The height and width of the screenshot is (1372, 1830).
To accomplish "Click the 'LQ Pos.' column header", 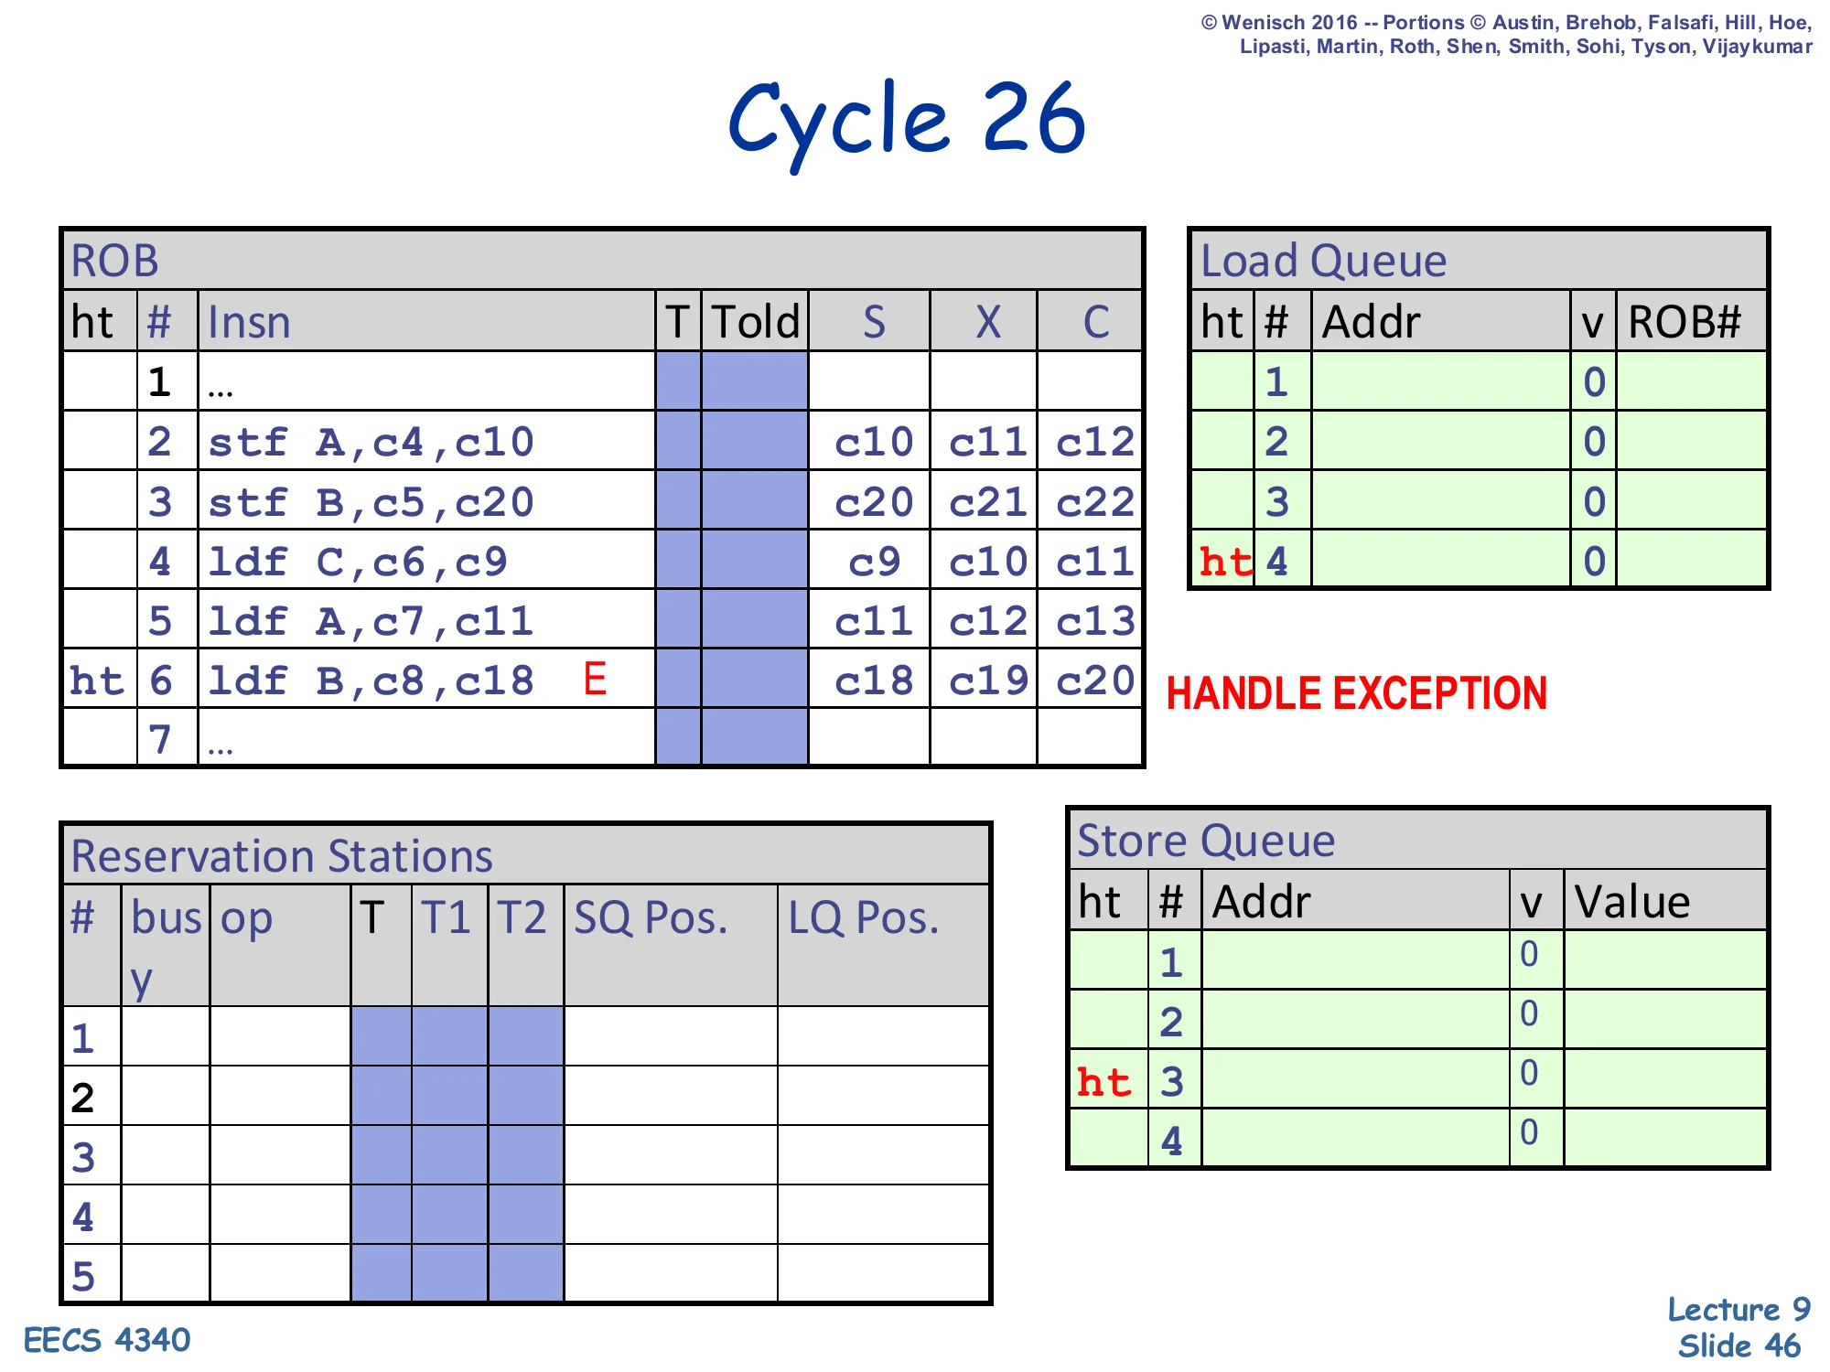I will click(x=864, y=917).
